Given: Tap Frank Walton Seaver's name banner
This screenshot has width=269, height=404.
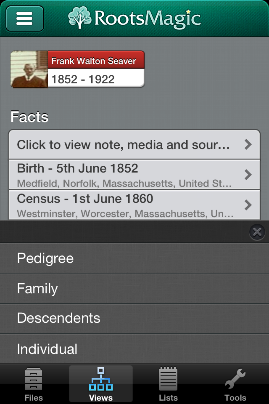Looking at the screenshot, I should point(96,60).
